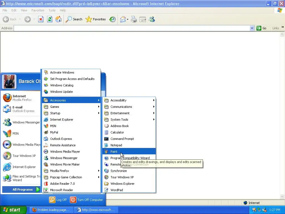The width and height of the screenshot is (285, 214).
Task: Click the Home icon in IE toolbar
Action: pos(58,19)
